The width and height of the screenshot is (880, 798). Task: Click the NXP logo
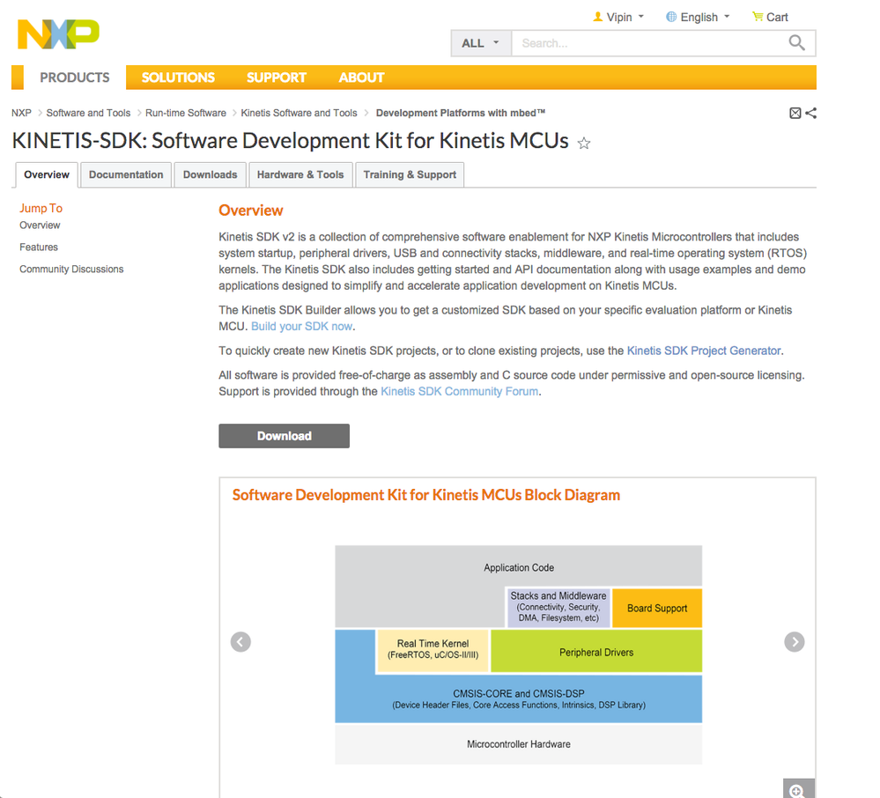pyautogui.click(x=58, y=34)
